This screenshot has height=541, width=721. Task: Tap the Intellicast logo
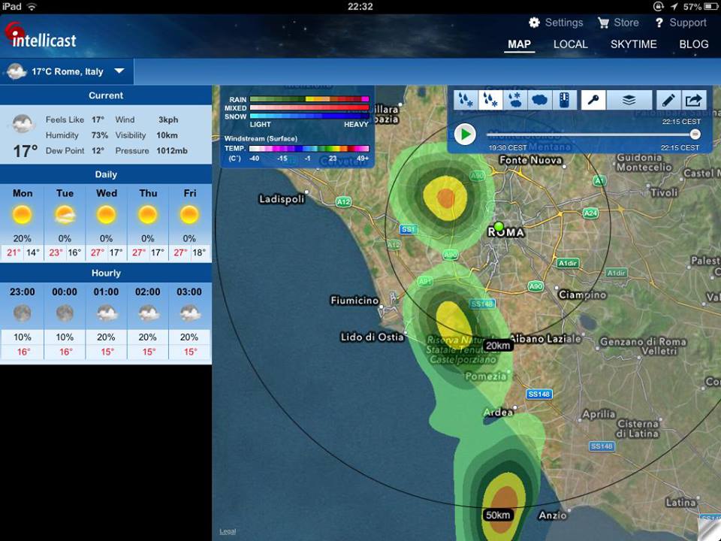tap(41, 36)
